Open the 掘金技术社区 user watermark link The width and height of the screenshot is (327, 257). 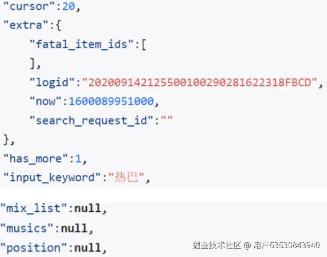256,245
